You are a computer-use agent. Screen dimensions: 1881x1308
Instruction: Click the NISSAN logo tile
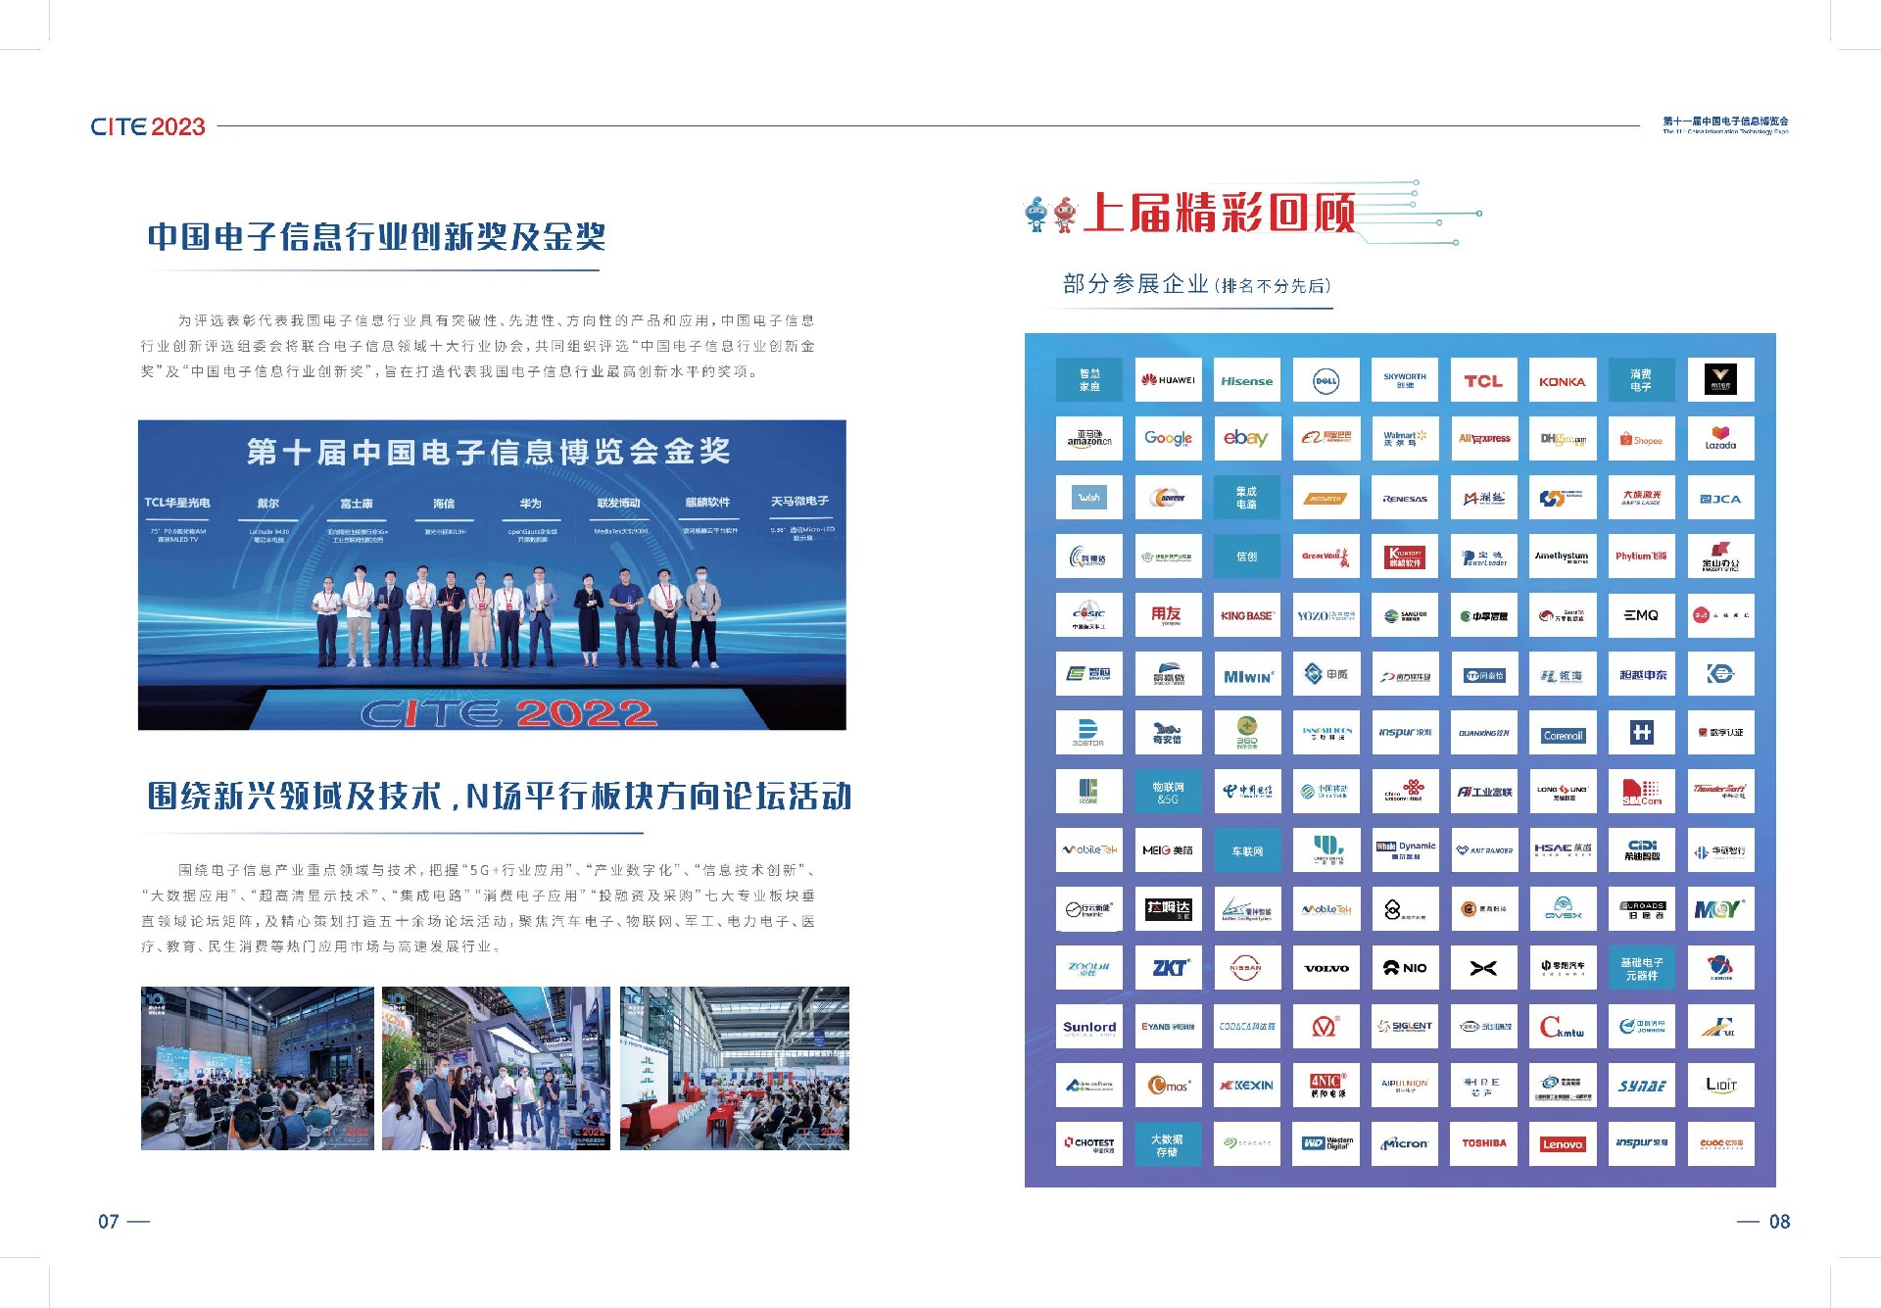[1247, 967]
